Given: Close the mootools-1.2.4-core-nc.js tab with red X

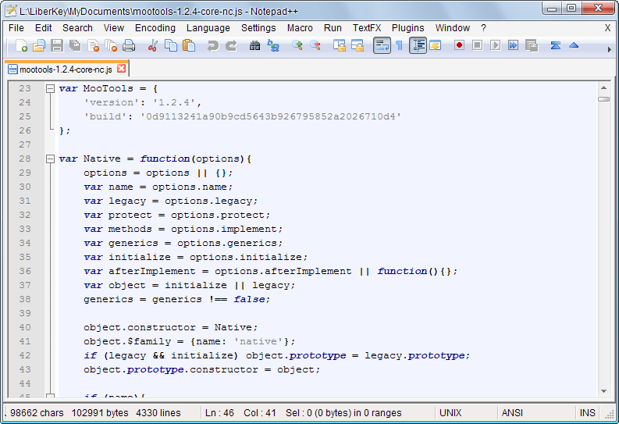Looking at the screenshot, I should point(122,69).
